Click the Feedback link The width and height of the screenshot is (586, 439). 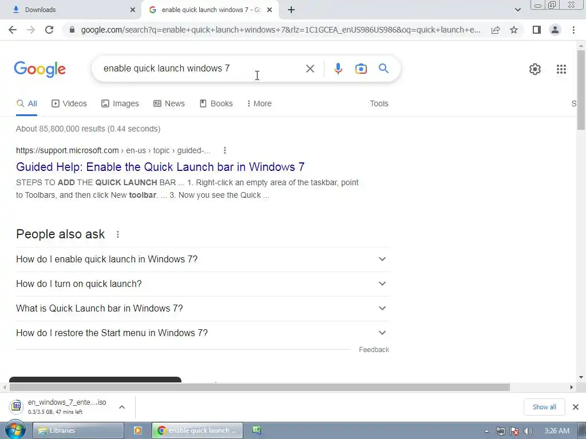point(374,350)
